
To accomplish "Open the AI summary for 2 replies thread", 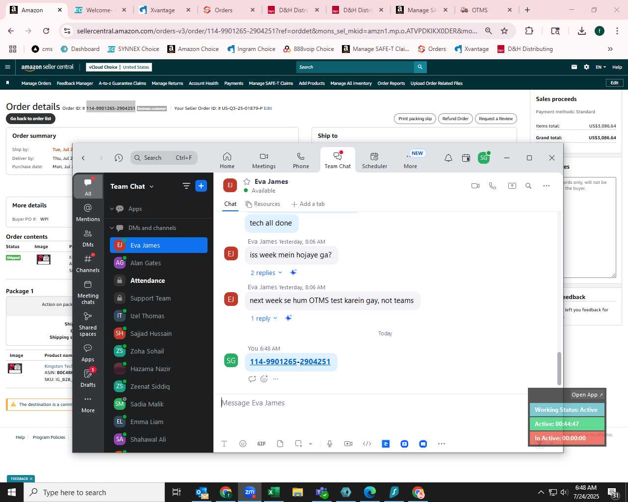I will click(293, 273).
